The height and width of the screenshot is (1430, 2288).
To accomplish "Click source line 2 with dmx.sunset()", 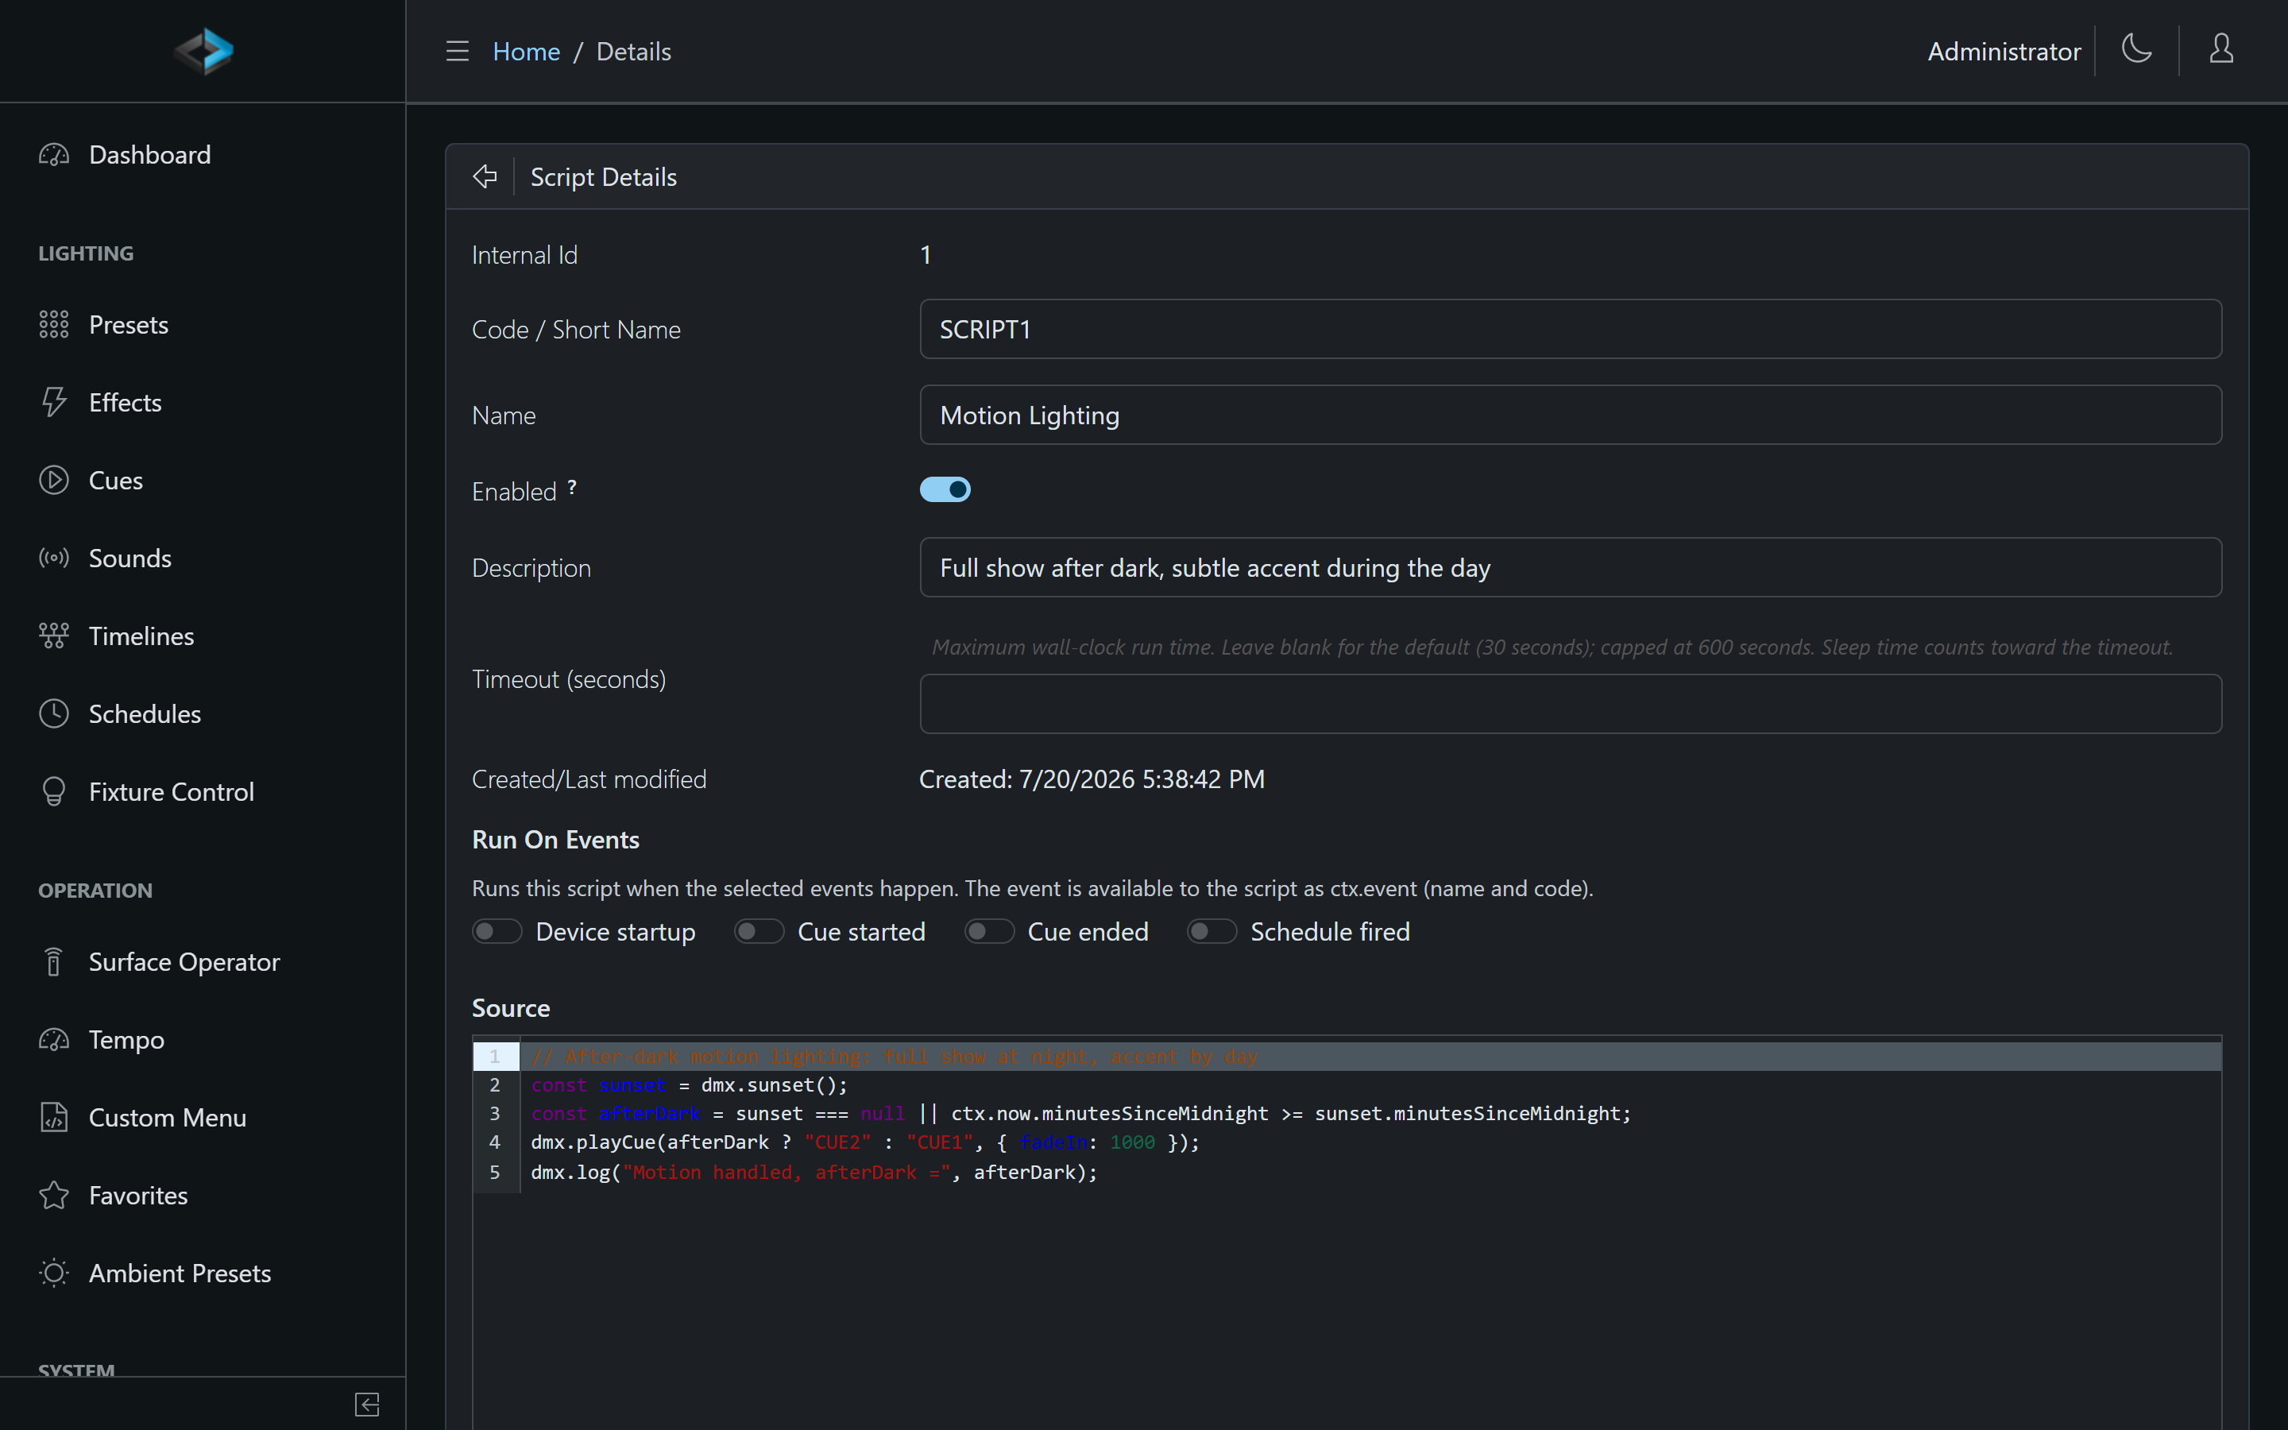I will pyautogui.click(x=1370, y=1084).
